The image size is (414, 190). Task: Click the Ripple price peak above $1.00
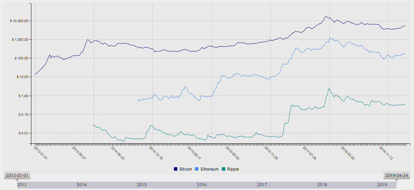[329, 89]
